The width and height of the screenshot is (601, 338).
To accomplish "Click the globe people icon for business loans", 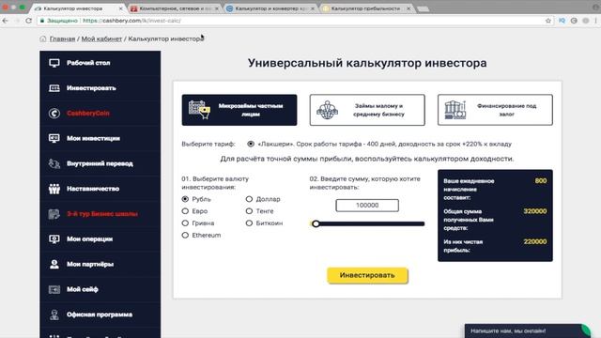I will 327,110.
